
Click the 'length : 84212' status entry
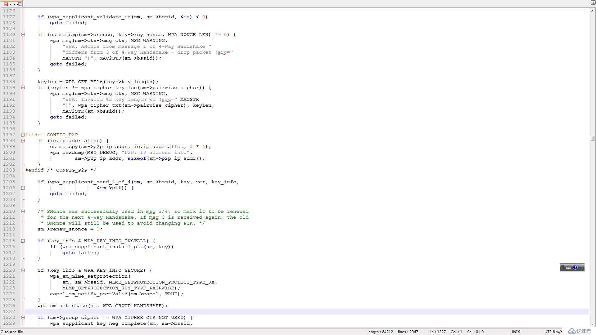380,332
